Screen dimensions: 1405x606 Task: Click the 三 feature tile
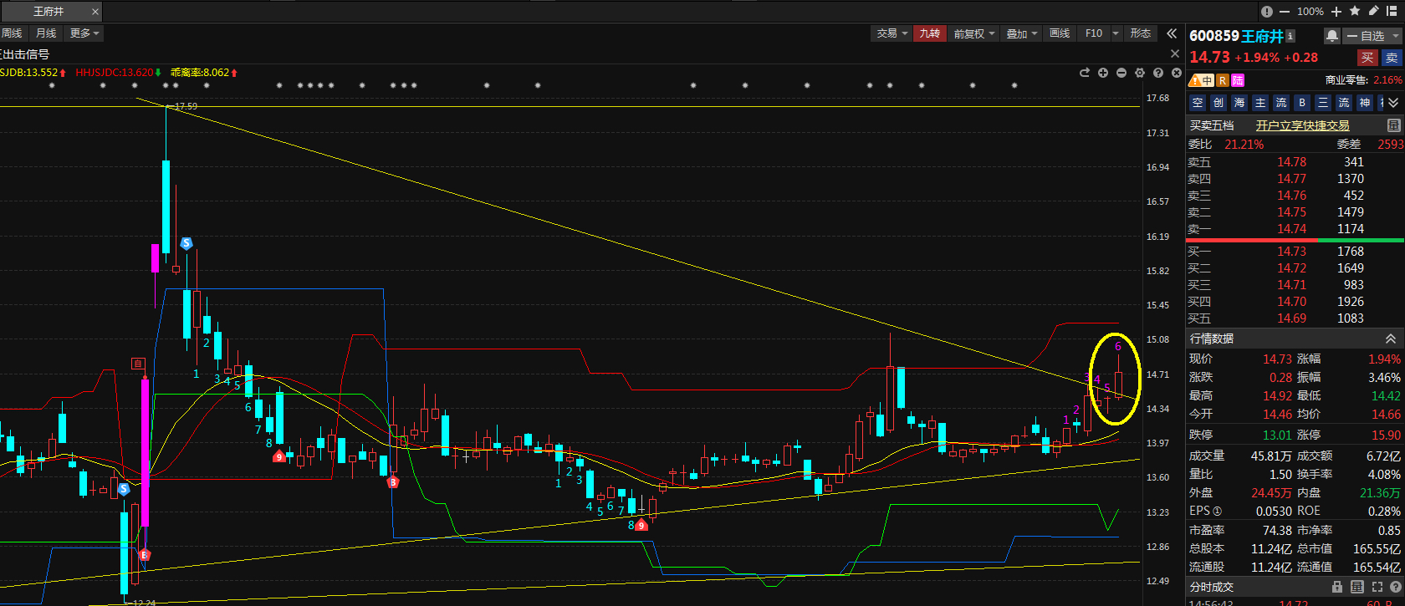1323,103
